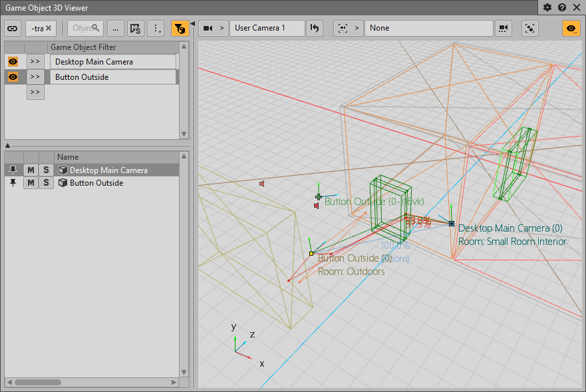
Task: Click the frame target icon beside None
Action: pos(343,28)
